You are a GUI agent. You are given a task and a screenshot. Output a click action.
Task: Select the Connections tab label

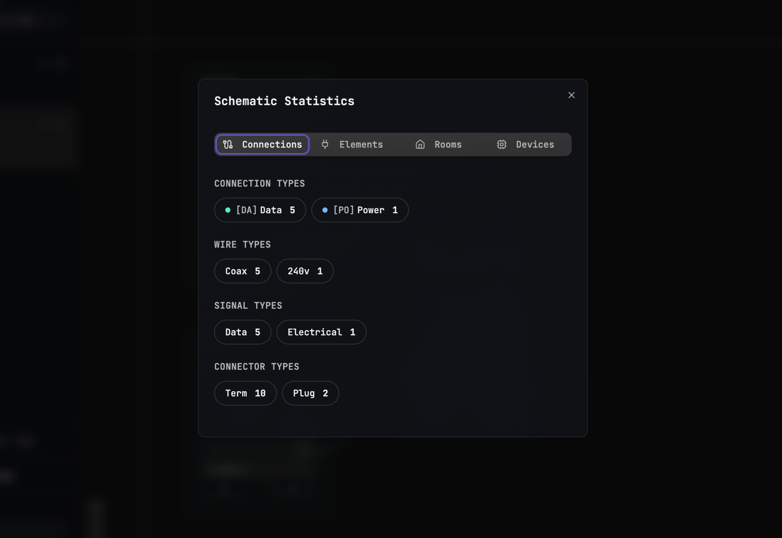point(272,144)
